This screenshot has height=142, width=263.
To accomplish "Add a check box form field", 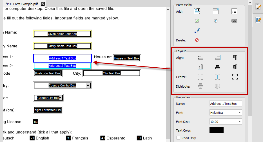I will [x=197, y=21].
